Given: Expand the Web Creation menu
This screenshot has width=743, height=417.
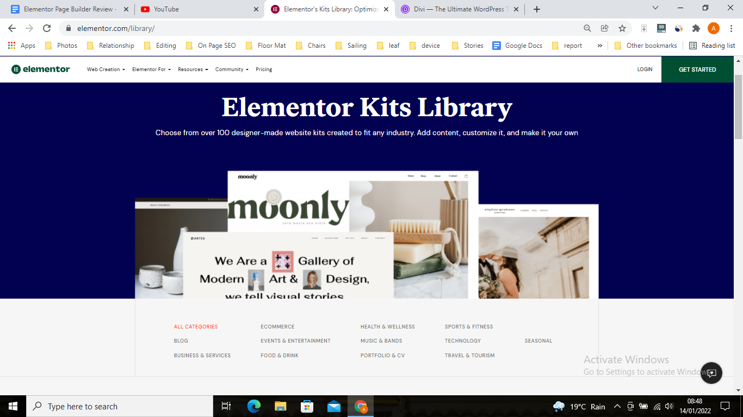Looking at the screenshot, I should (106, 69).
